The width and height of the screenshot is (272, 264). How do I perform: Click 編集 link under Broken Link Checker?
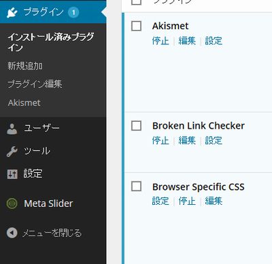point(187,140)
